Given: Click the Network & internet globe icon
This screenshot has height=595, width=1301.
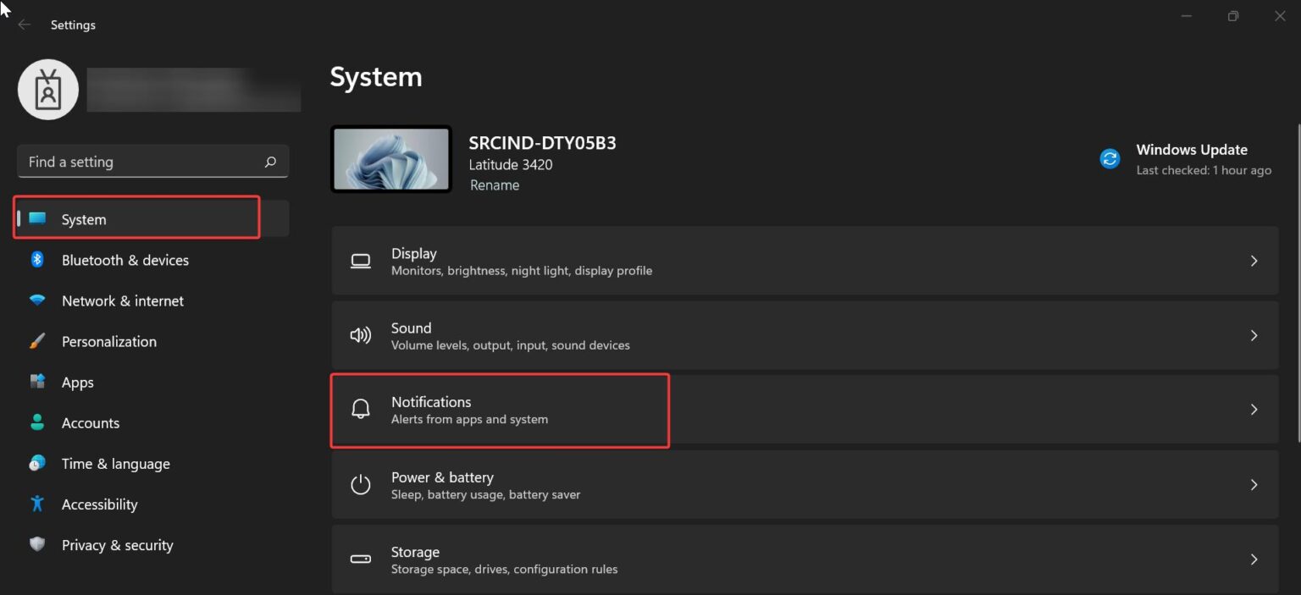Looking at the screenshot, I should pyautogui.click(x=37, y=300).
